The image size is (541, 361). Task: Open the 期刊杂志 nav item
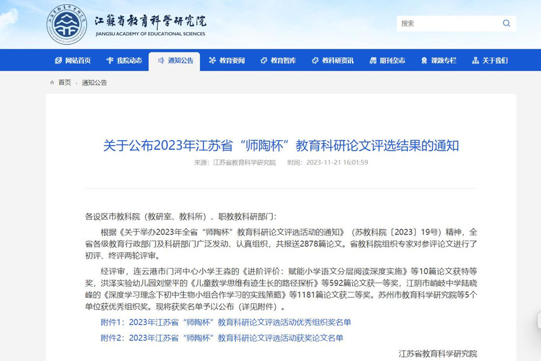point(387,61)
